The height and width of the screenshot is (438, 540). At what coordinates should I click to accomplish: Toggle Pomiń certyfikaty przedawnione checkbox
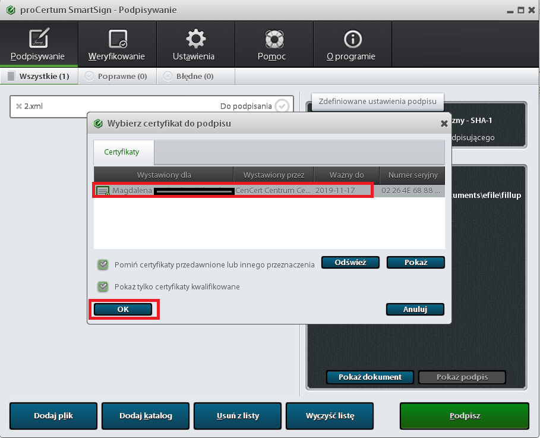103,264
